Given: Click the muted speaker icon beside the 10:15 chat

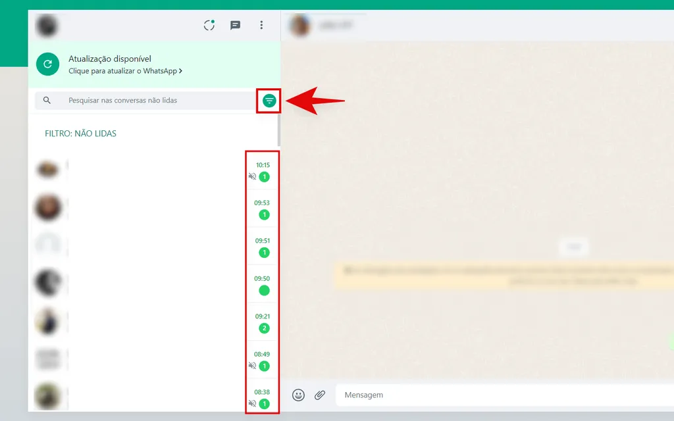Looking at the screenshot, I should 253,176.
